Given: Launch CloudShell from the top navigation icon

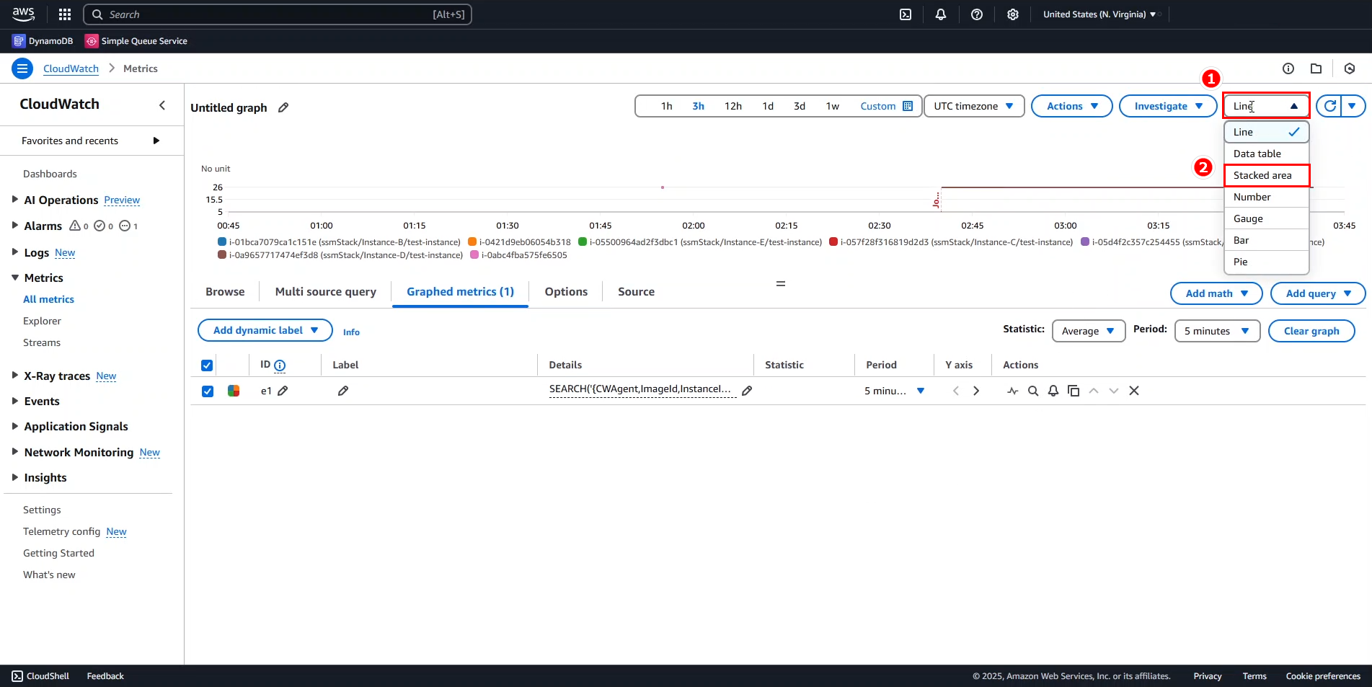Looking at the screenshot, I should click(x=906, y=14).
